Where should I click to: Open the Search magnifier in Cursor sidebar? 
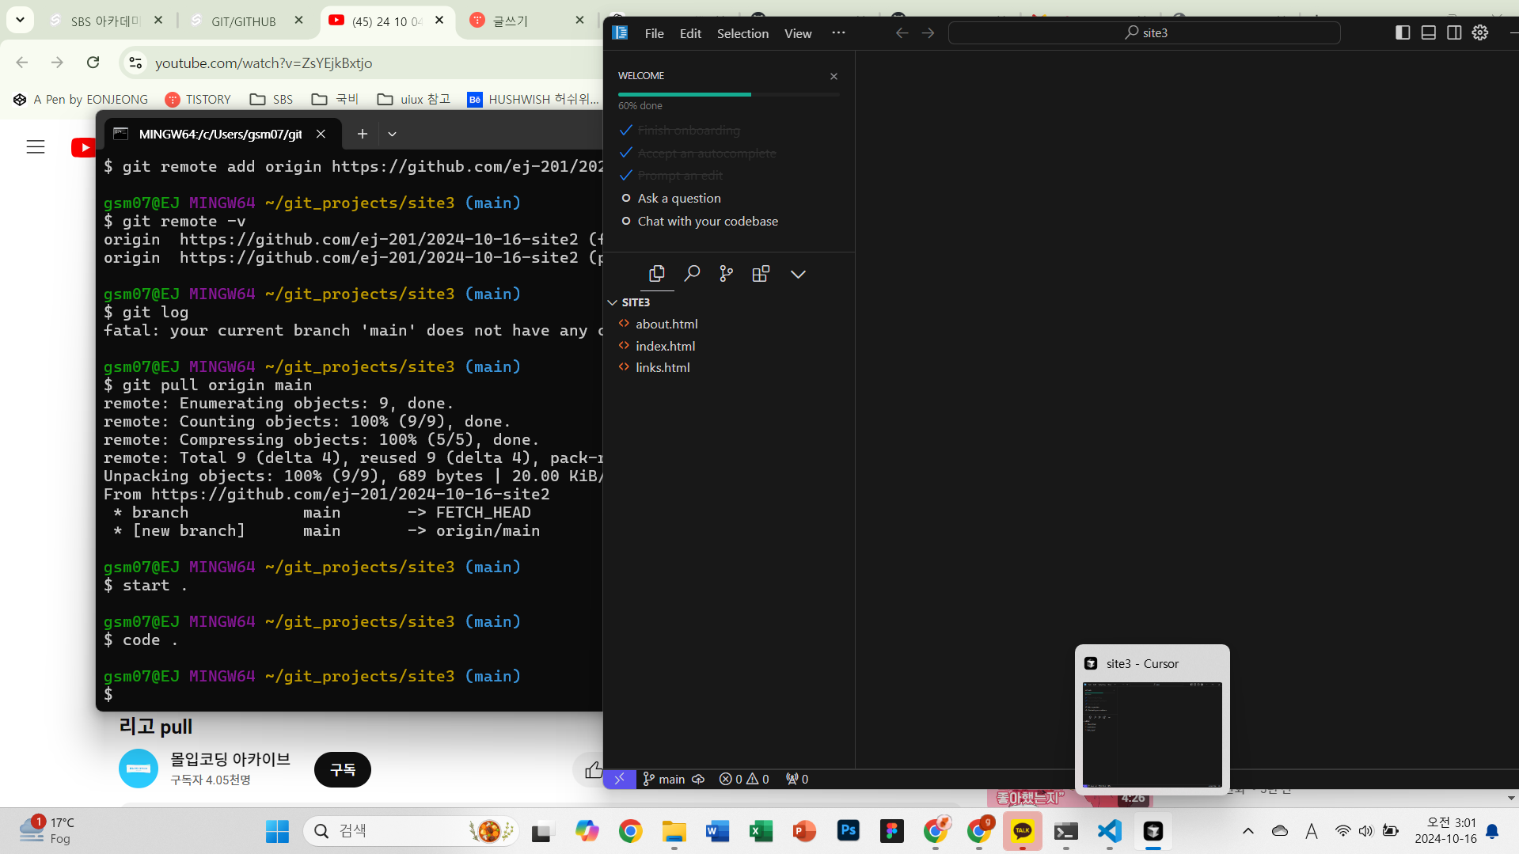tap(692, 274)
